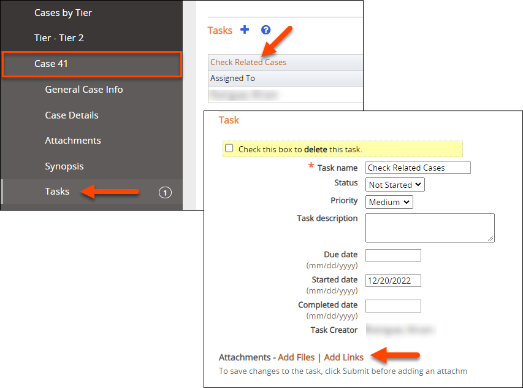Click into the Task name field
523x388 pixels.
(x=418, y=168)
